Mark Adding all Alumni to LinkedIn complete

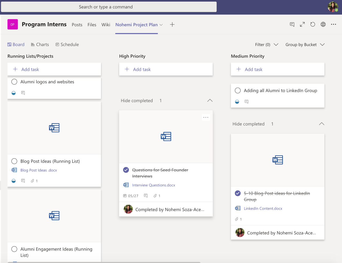(238, 91)
